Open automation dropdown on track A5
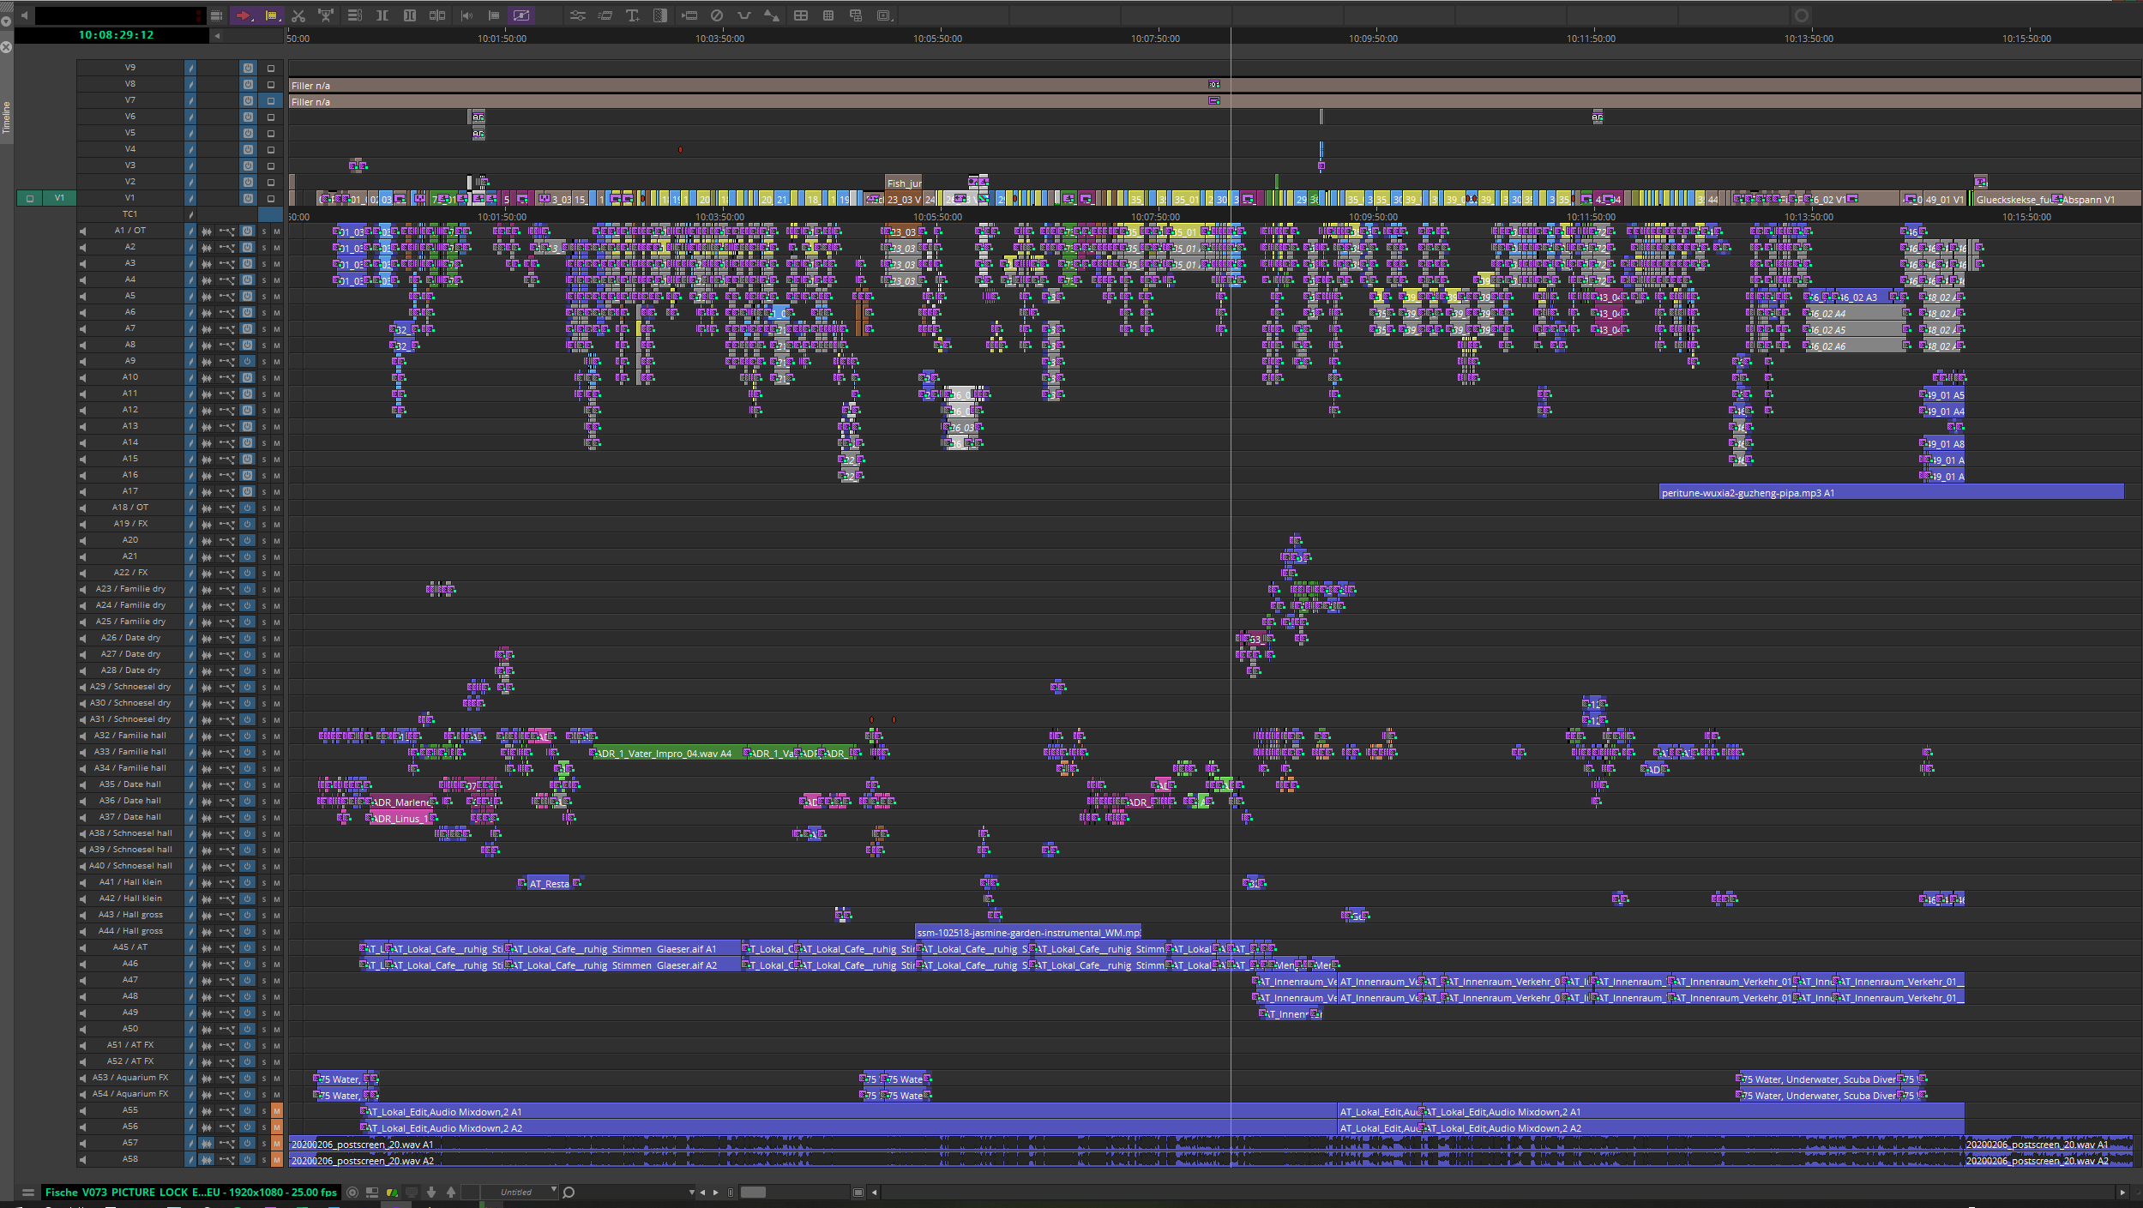Image resolution: width=2143 pixels, height=1208 pixels. click(226, 296)
